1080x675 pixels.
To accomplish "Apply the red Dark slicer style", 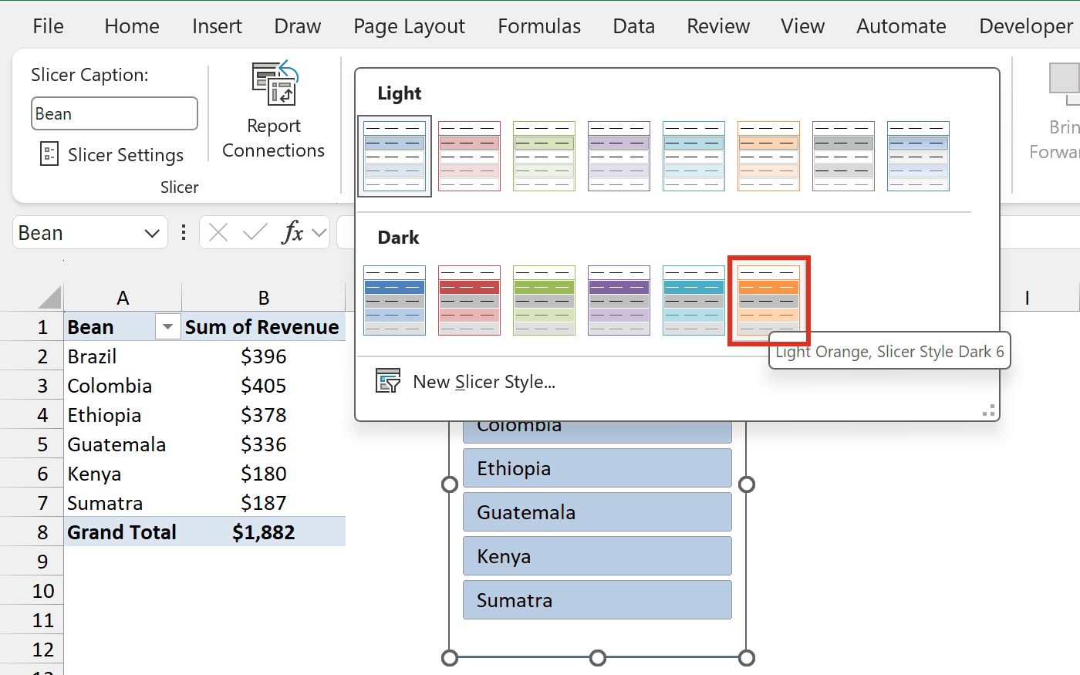I will [x=469, y=300].
